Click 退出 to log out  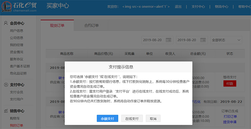tap(178, 7)
